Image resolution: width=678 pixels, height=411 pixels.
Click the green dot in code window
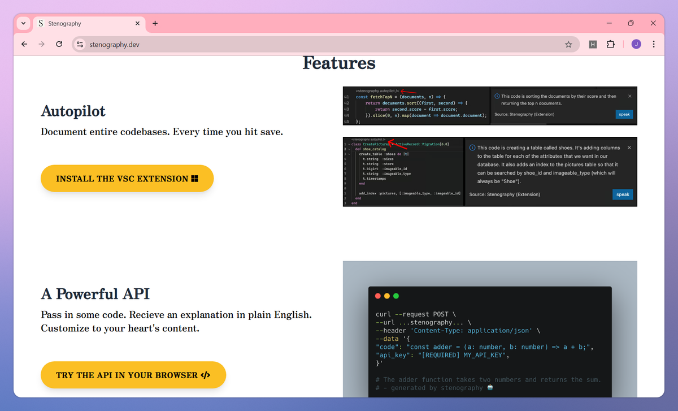tap(396, 296)
